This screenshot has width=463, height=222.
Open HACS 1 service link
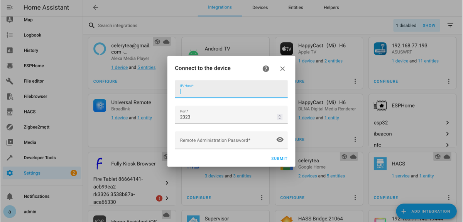pos(400,176)
